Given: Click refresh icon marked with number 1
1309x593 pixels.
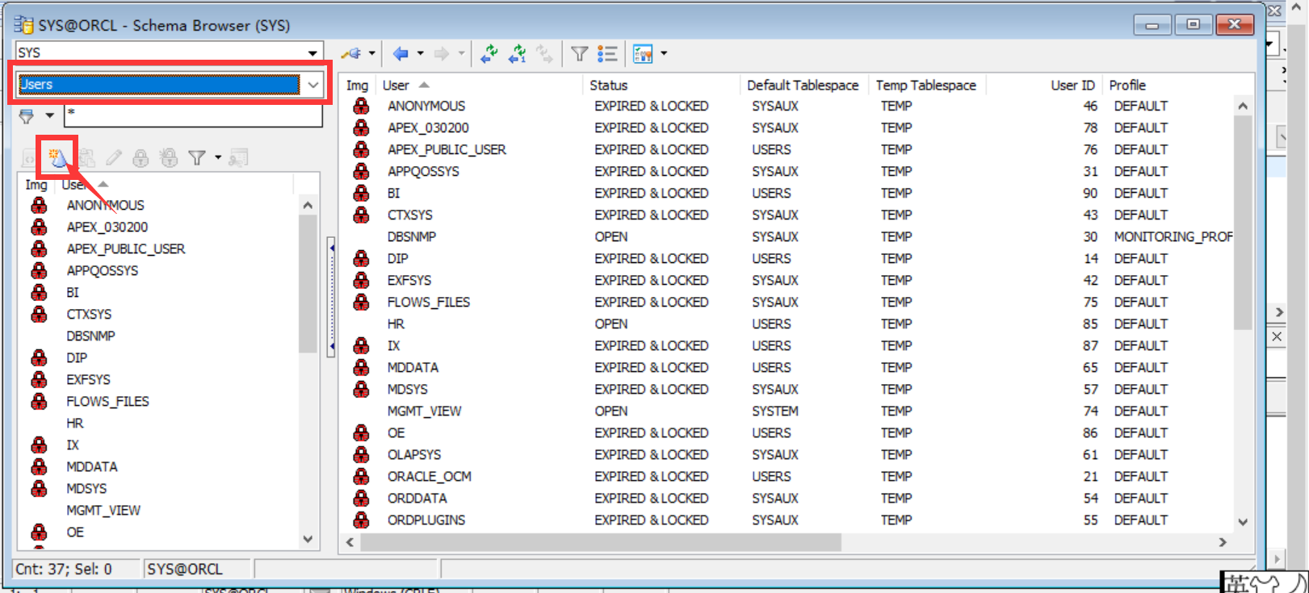Looking at the screenshot, I should 518,54.
